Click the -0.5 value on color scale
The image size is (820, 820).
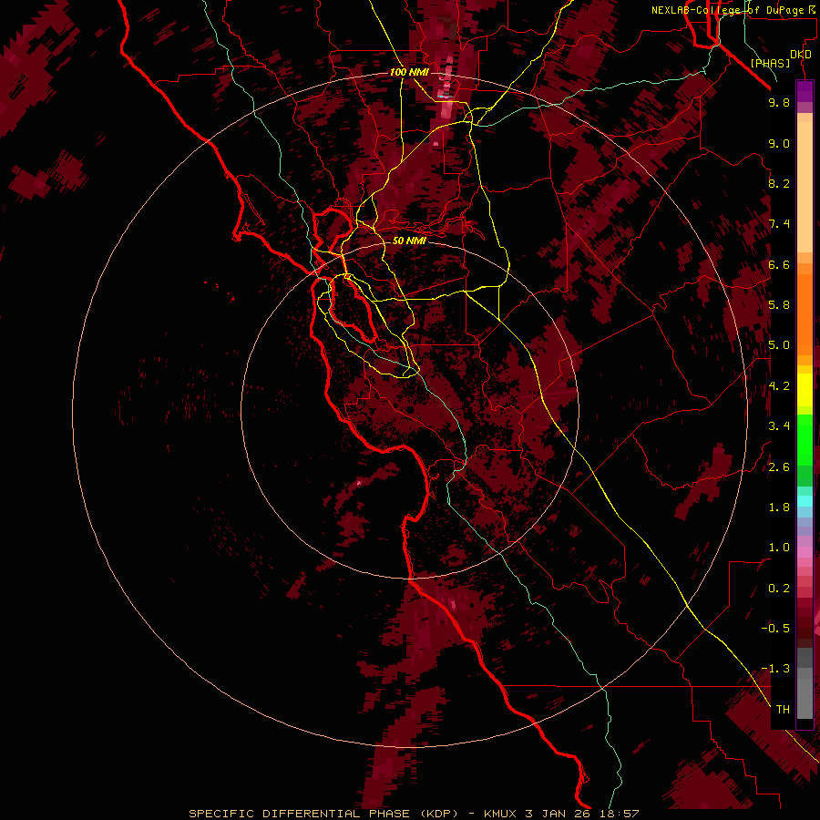pyautogui.click(x=775, y=629)
